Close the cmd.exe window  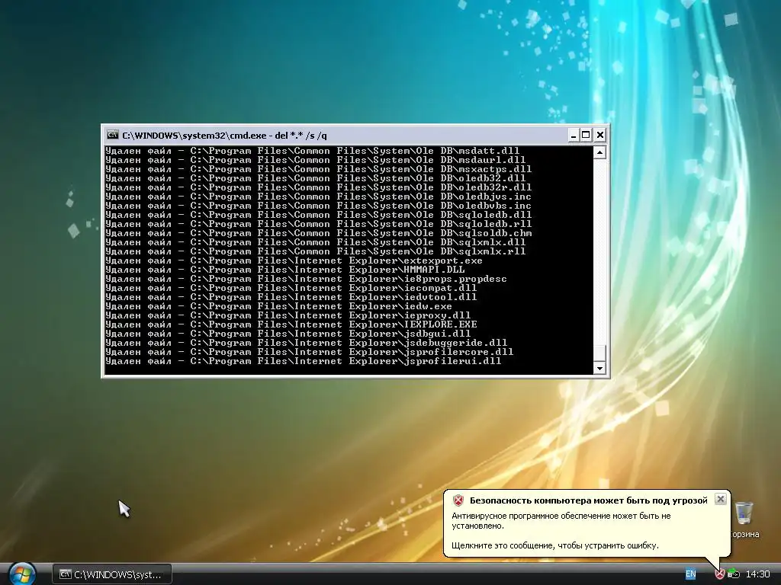[x=600, y=135]
